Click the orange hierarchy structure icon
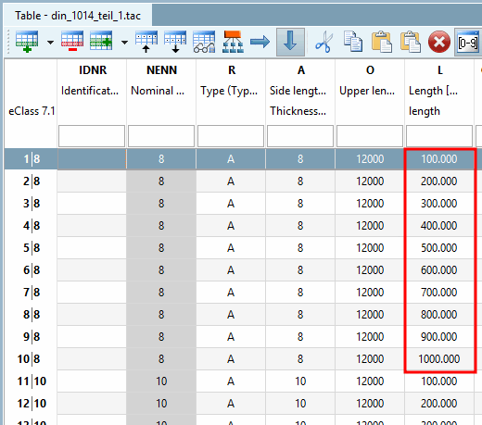Image resolution: width=482 pixels, height=425 pixels. (x=233, y=42)
